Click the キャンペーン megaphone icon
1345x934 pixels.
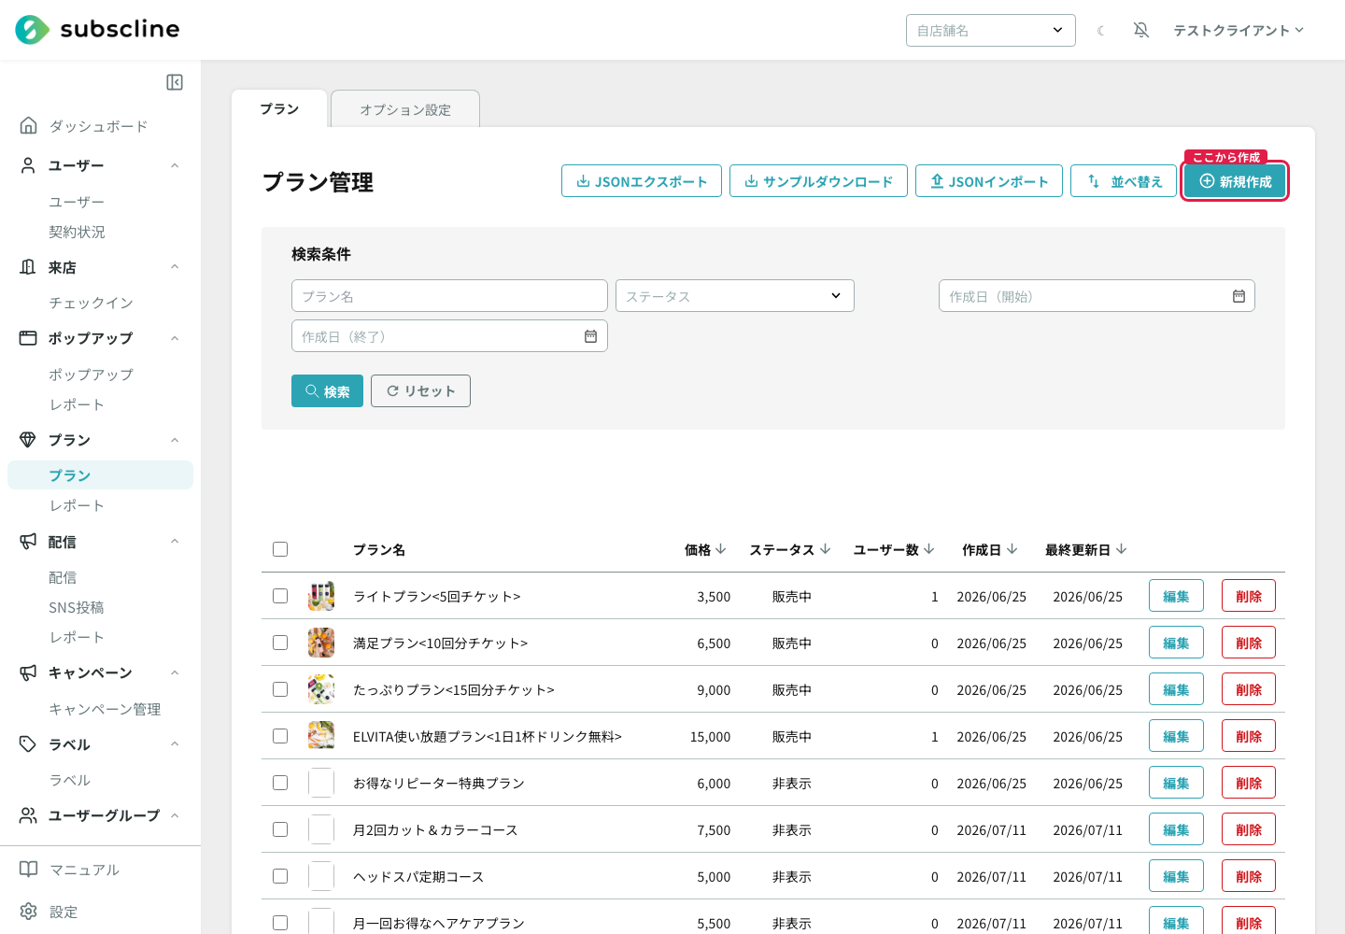tap(28, 672)
